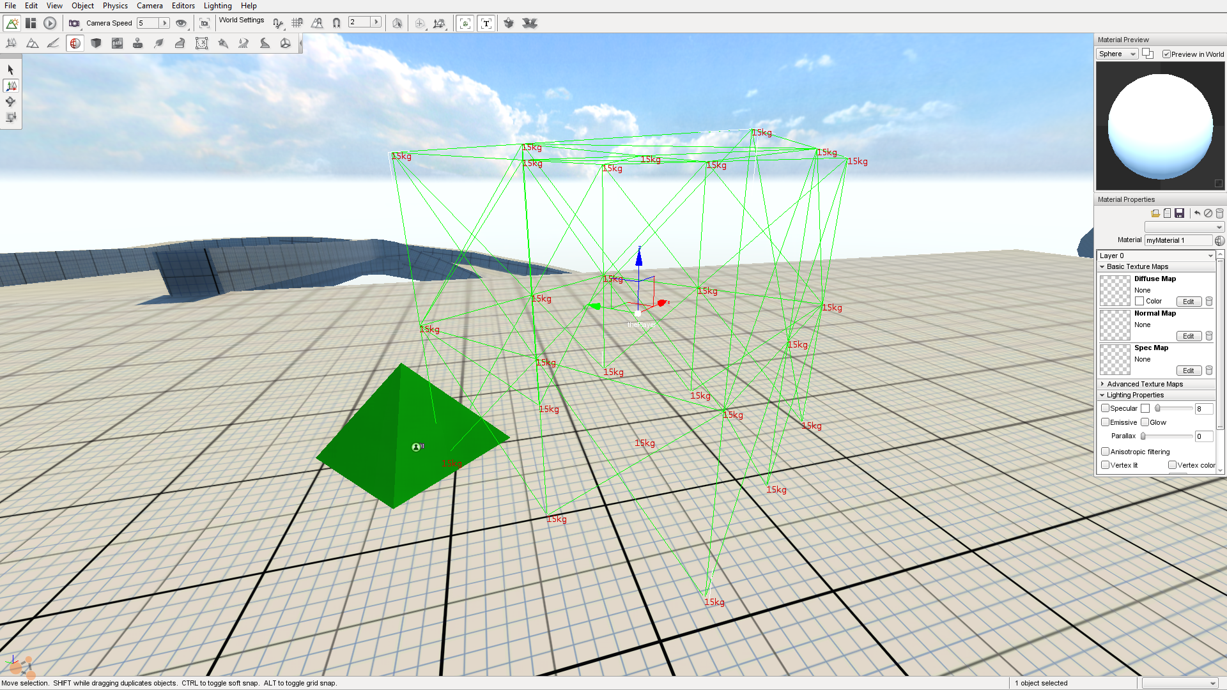The width and height of the screenshot is (1227, 690).
Task: Save the material with floppy icon
Action: (x=1180, y=213)
